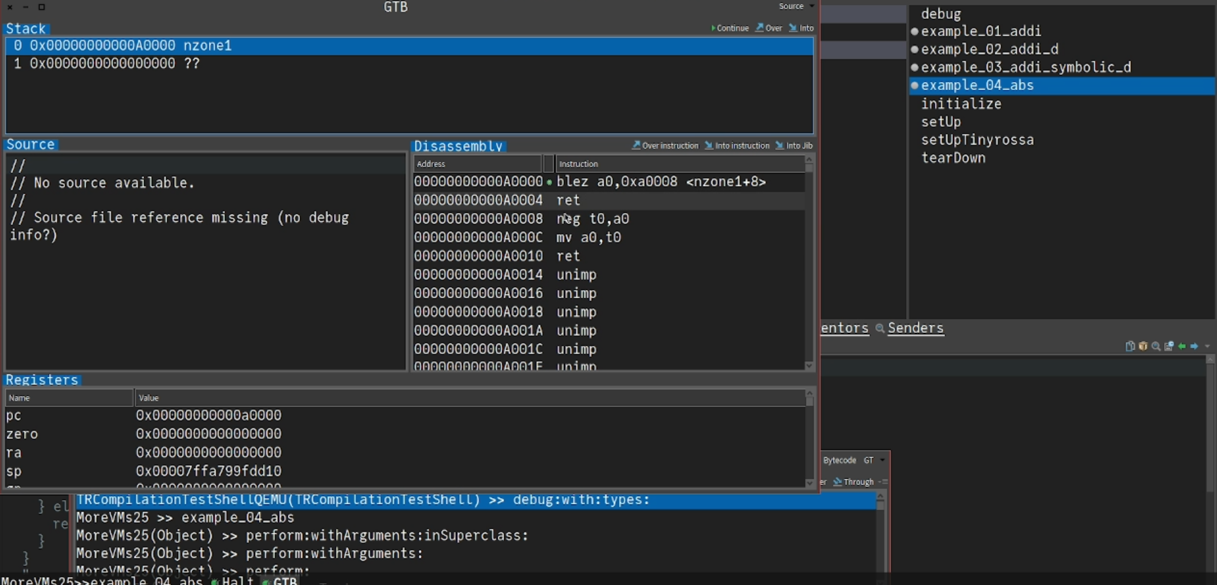Switch to the Registers panel tab

(x=42, y=380)
